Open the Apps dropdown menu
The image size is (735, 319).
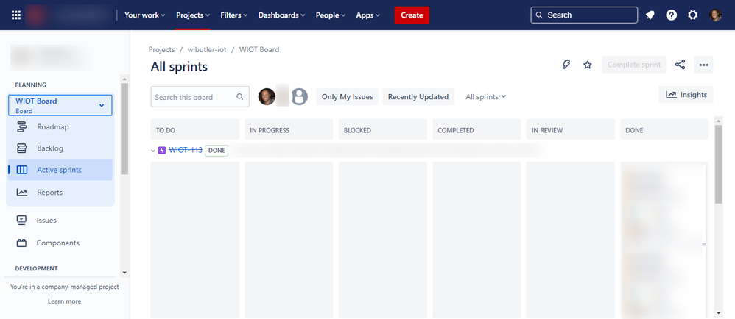368,15
